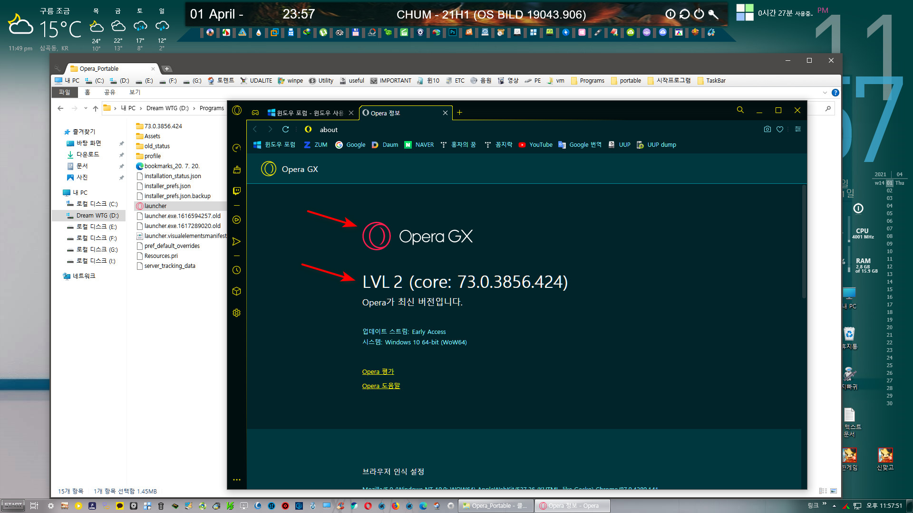Select 로컬 디스크 (C:) in tree
The image size is (913, 513).
tap(92, 204)
